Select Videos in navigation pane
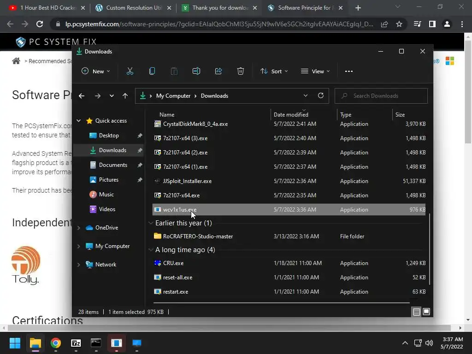The height and width of the screenshot is (354, 472). [x=107, y=209]
